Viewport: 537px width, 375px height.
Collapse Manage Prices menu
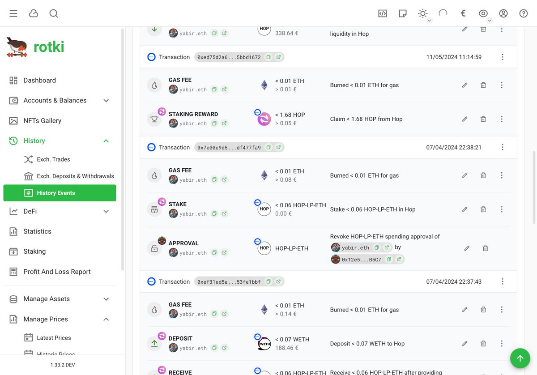[60, 319]
